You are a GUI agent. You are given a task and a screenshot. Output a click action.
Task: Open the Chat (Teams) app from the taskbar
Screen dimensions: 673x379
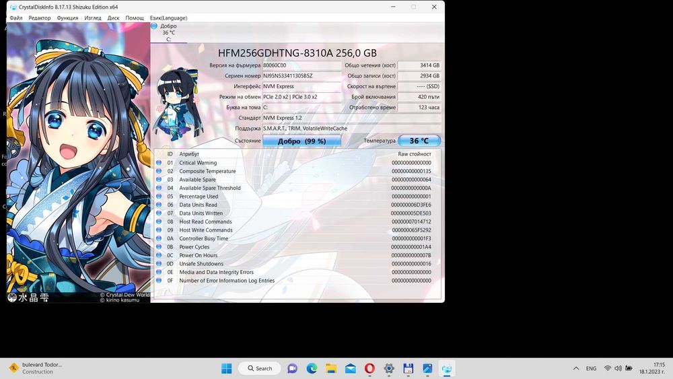click(292, 368)
